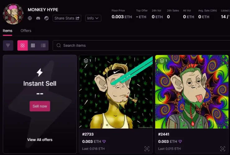This screenshot has width=230, height=155.
Task: Expand the Info dropdown
Action: tap(93, 18)
